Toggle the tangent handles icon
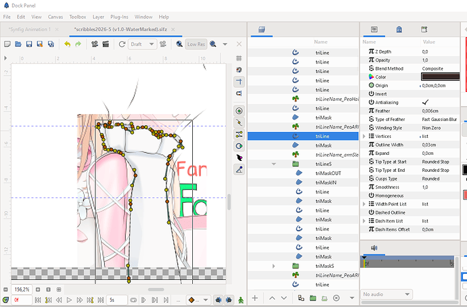 tap(239, 135)
